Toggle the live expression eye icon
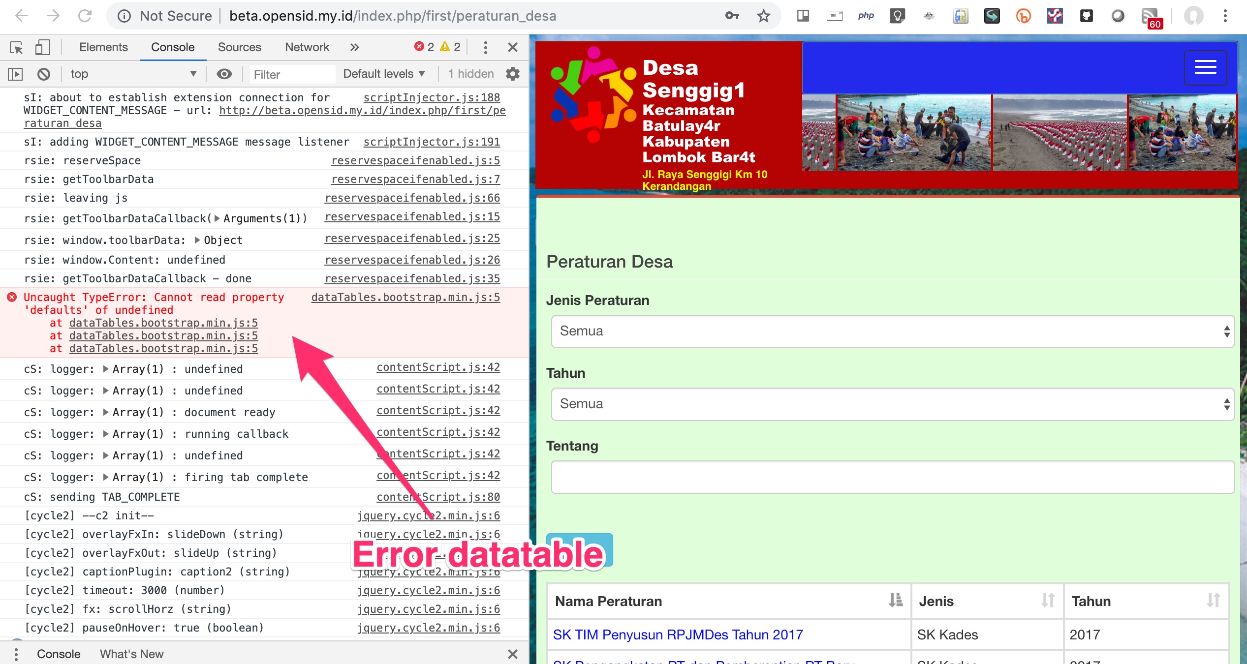The height and width of the screenshot is (664, 1247). 224,74
